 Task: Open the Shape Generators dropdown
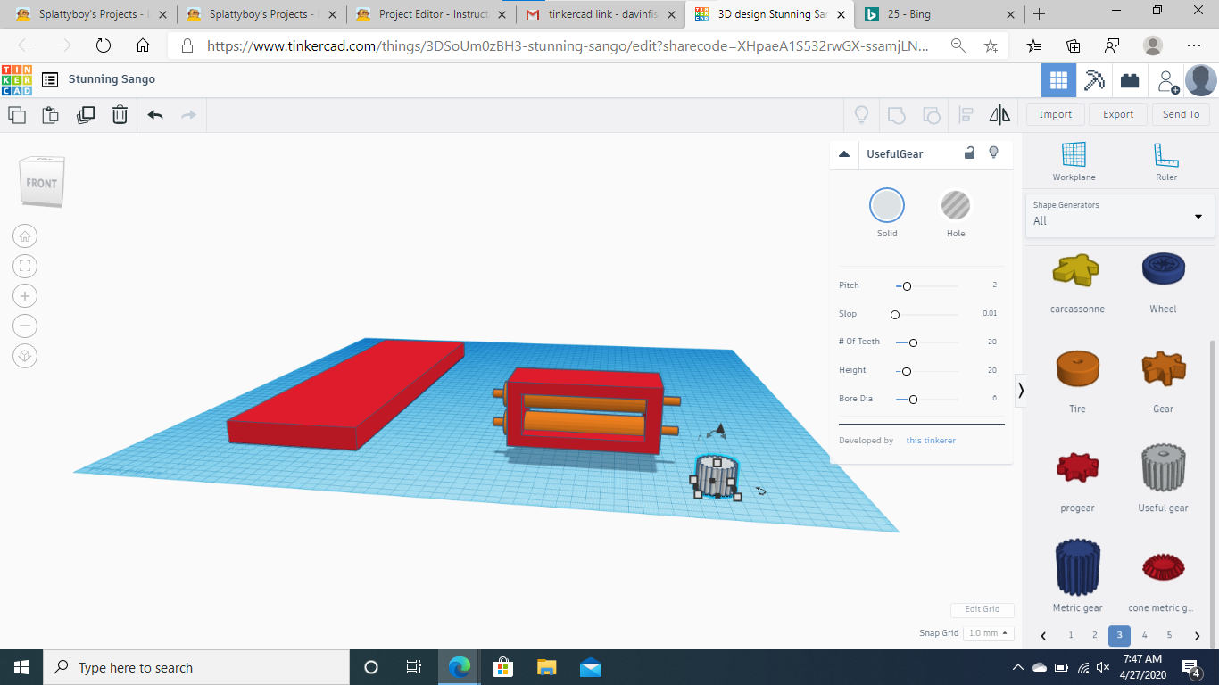1120,215
